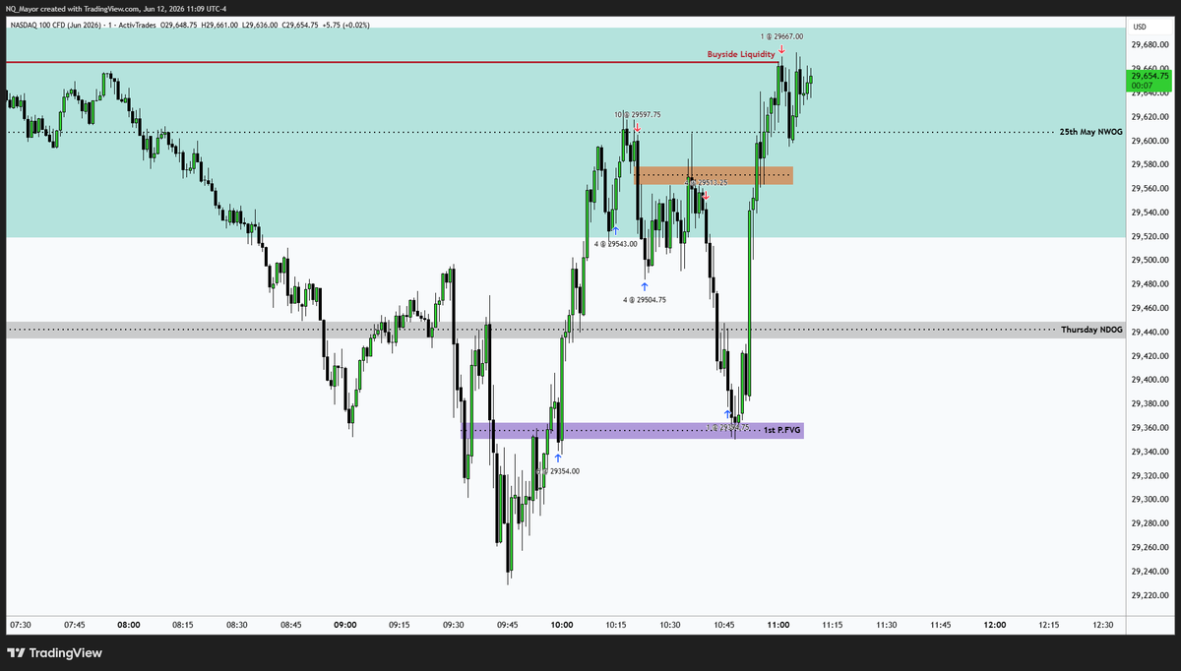Click the 29,380.00 price axis label
Viewport: 1181px width, 671px height.
coord(1150,403)
